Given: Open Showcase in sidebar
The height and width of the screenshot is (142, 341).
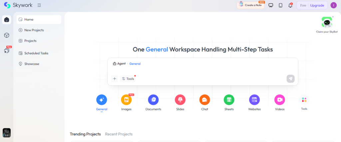Looking at the screenshot, I should tap(39, 64).
